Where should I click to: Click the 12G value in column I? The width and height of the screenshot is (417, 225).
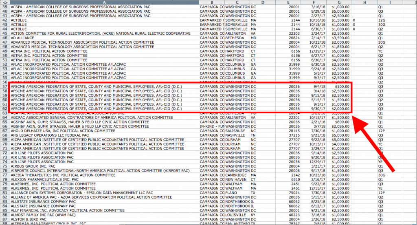point(390,20)
